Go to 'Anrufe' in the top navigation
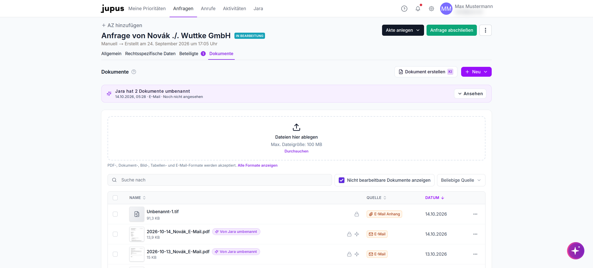 208,9
